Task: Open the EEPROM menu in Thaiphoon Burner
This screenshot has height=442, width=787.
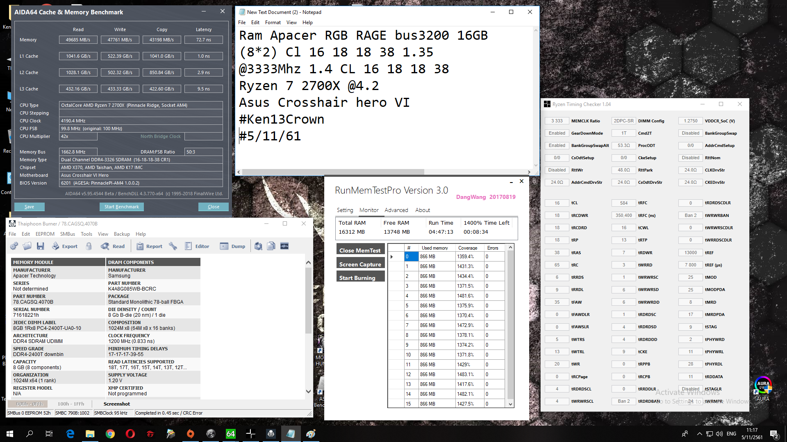Action: click(45, 234)
